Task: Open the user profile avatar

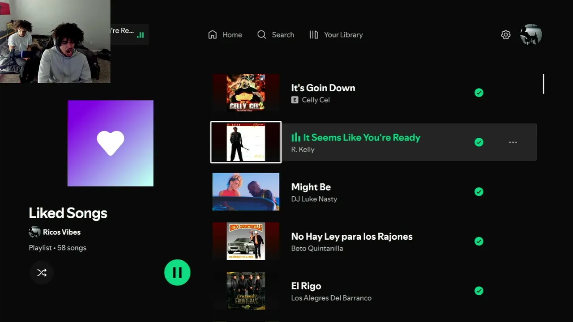Action: [x=531, y=34]
